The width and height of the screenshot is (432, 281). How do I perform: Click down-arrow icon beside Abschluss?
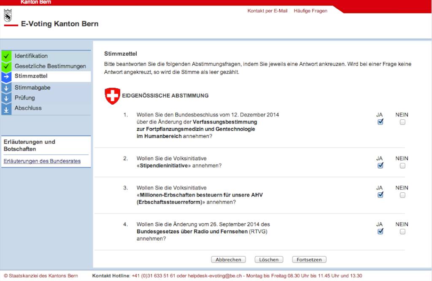(6, 108)
